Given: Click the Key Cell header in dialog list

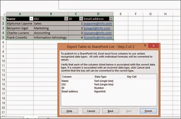Looking at the screenshot, I should pos(141,77).
